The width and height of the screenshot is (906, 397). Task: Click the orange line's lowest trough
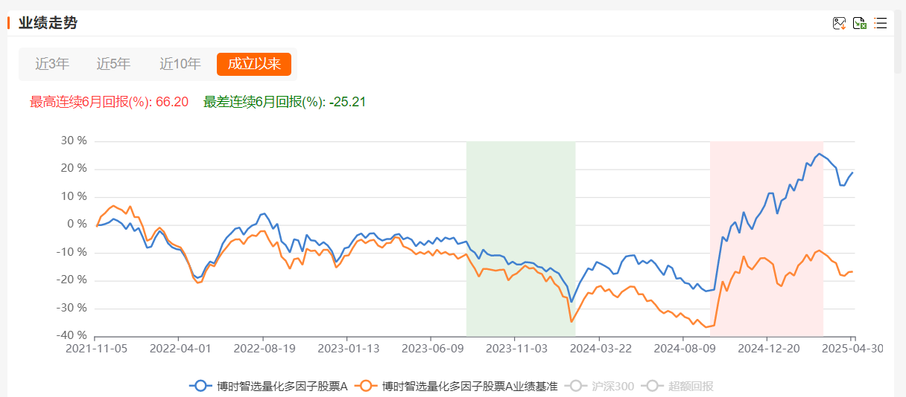click(x=706, y=327)
